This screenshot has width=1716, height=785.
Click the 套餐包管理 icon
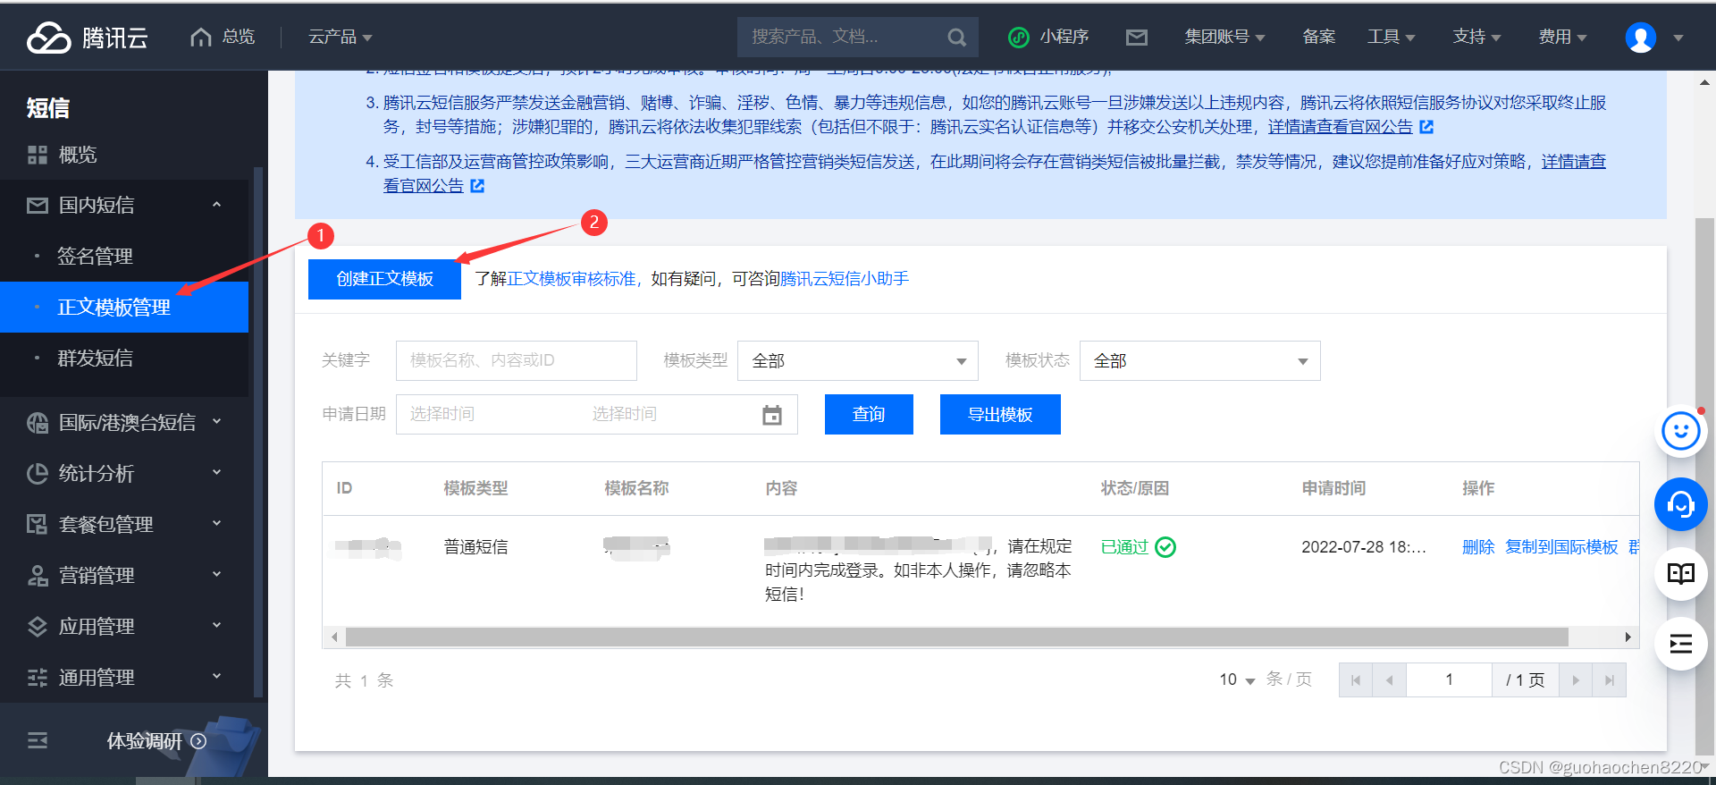38,525
